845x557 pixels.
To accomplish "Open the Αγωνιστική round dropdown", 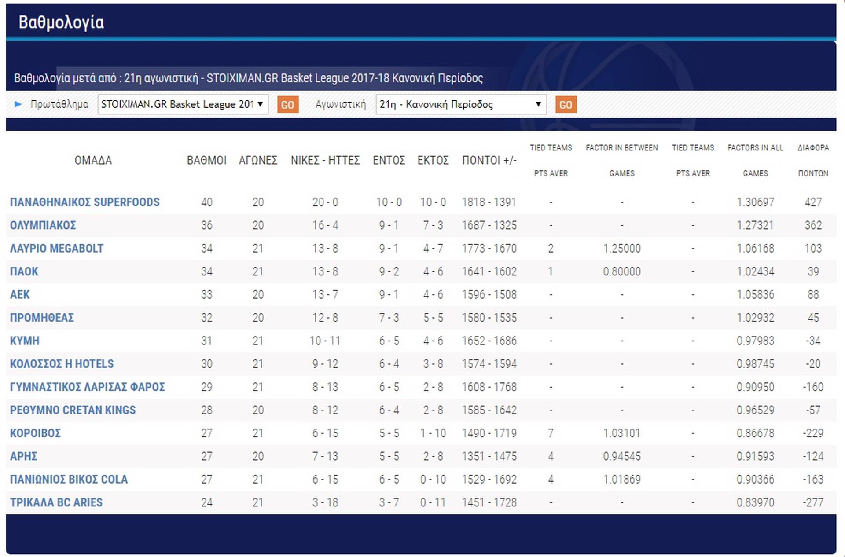I will click(461, 104).
